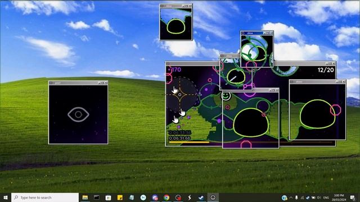
Task: Close the peer eye window
Action: coord(106,82)
